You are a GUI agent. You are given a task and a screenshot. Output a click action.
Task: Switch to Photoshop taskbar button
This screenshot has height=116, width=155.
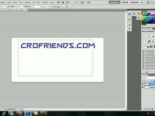[28, 113]
